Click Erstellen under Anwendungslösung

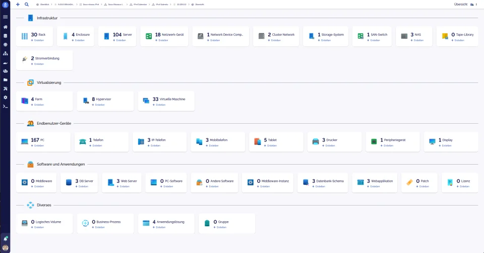(159, 227)
